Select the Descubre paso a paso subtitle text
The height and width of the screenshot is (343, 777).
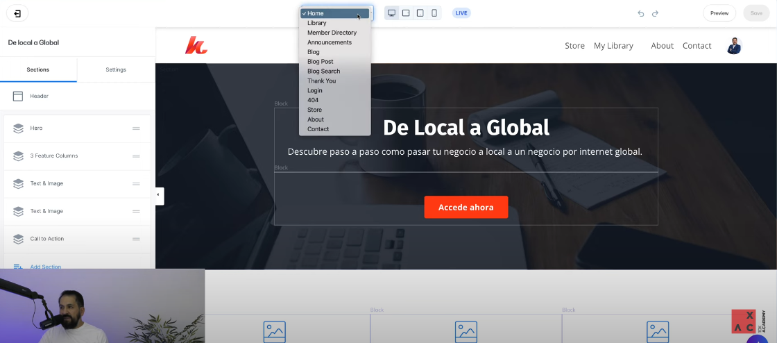465,151
